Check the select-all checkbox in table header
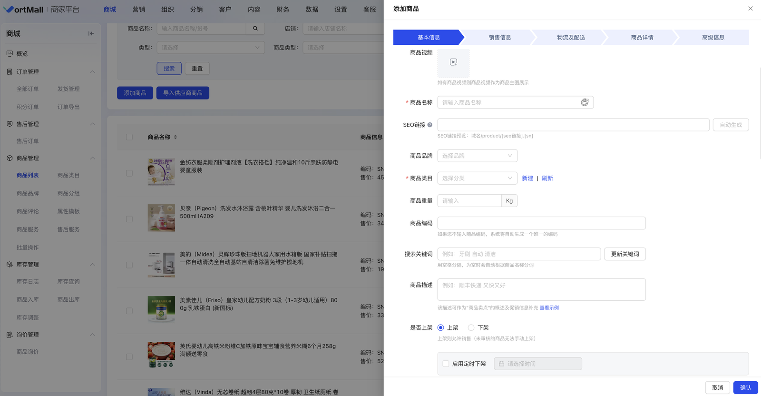Screen dimensions: 761x396 [x=129, y=137]
